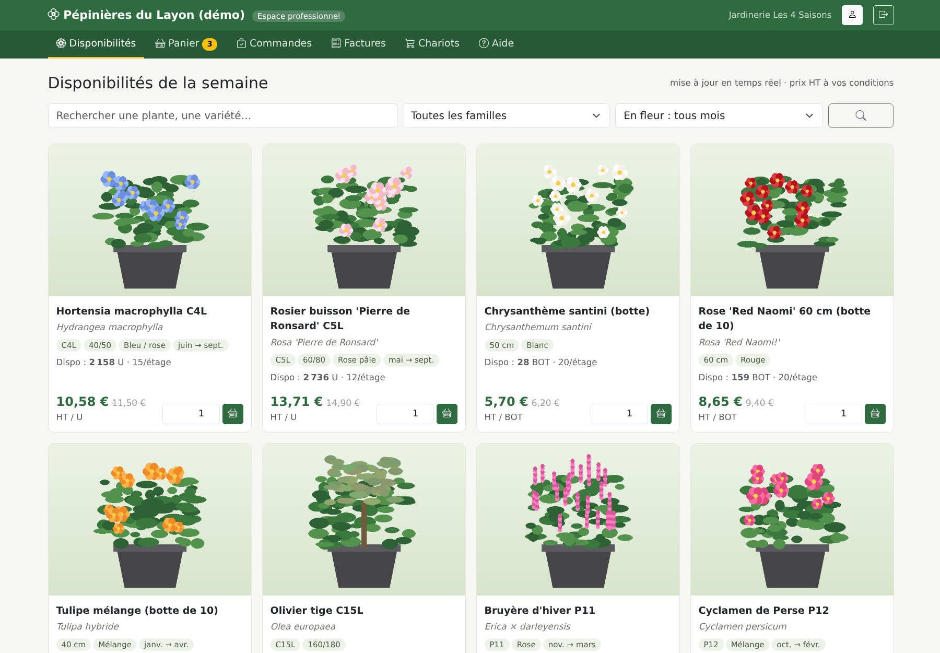Click the 'Bleu / rose' tag
This screenshot has height=653, width=940.
pos(145,345)
